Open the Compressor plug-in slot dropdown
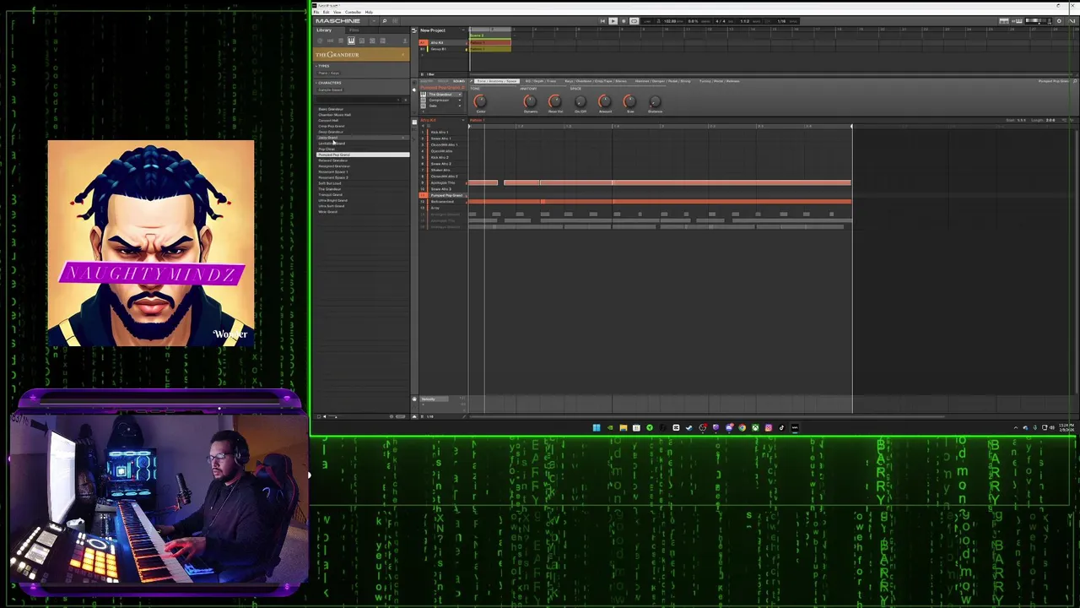 coord(460,100)
